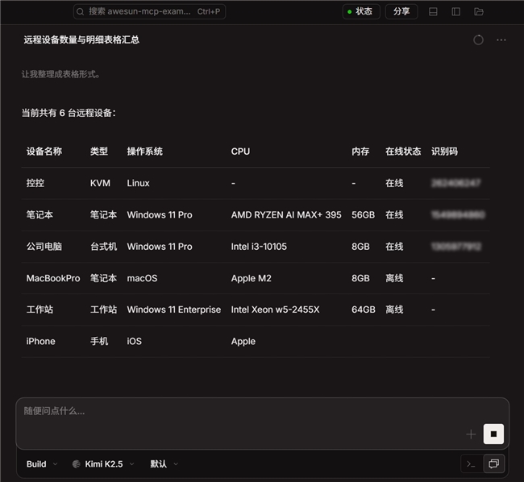This screenshot has height=482, width=524.
Task: Click the 状态 status button
Action: click(360, 12)
